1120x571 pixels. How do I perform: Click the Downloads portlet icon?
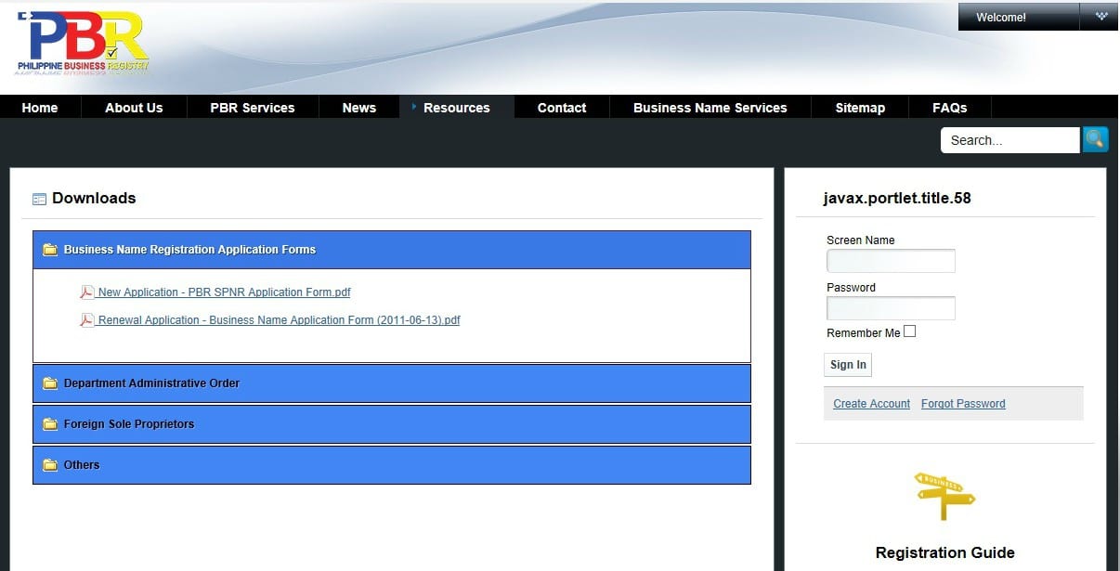click(x=39, y=199)
